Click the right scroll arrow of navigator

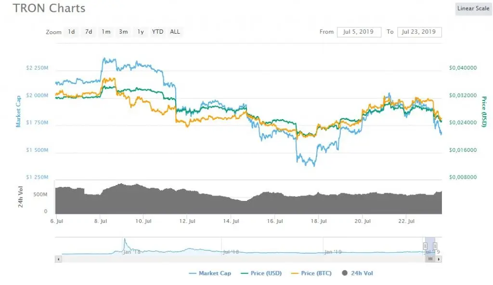(x=439, y=259)
